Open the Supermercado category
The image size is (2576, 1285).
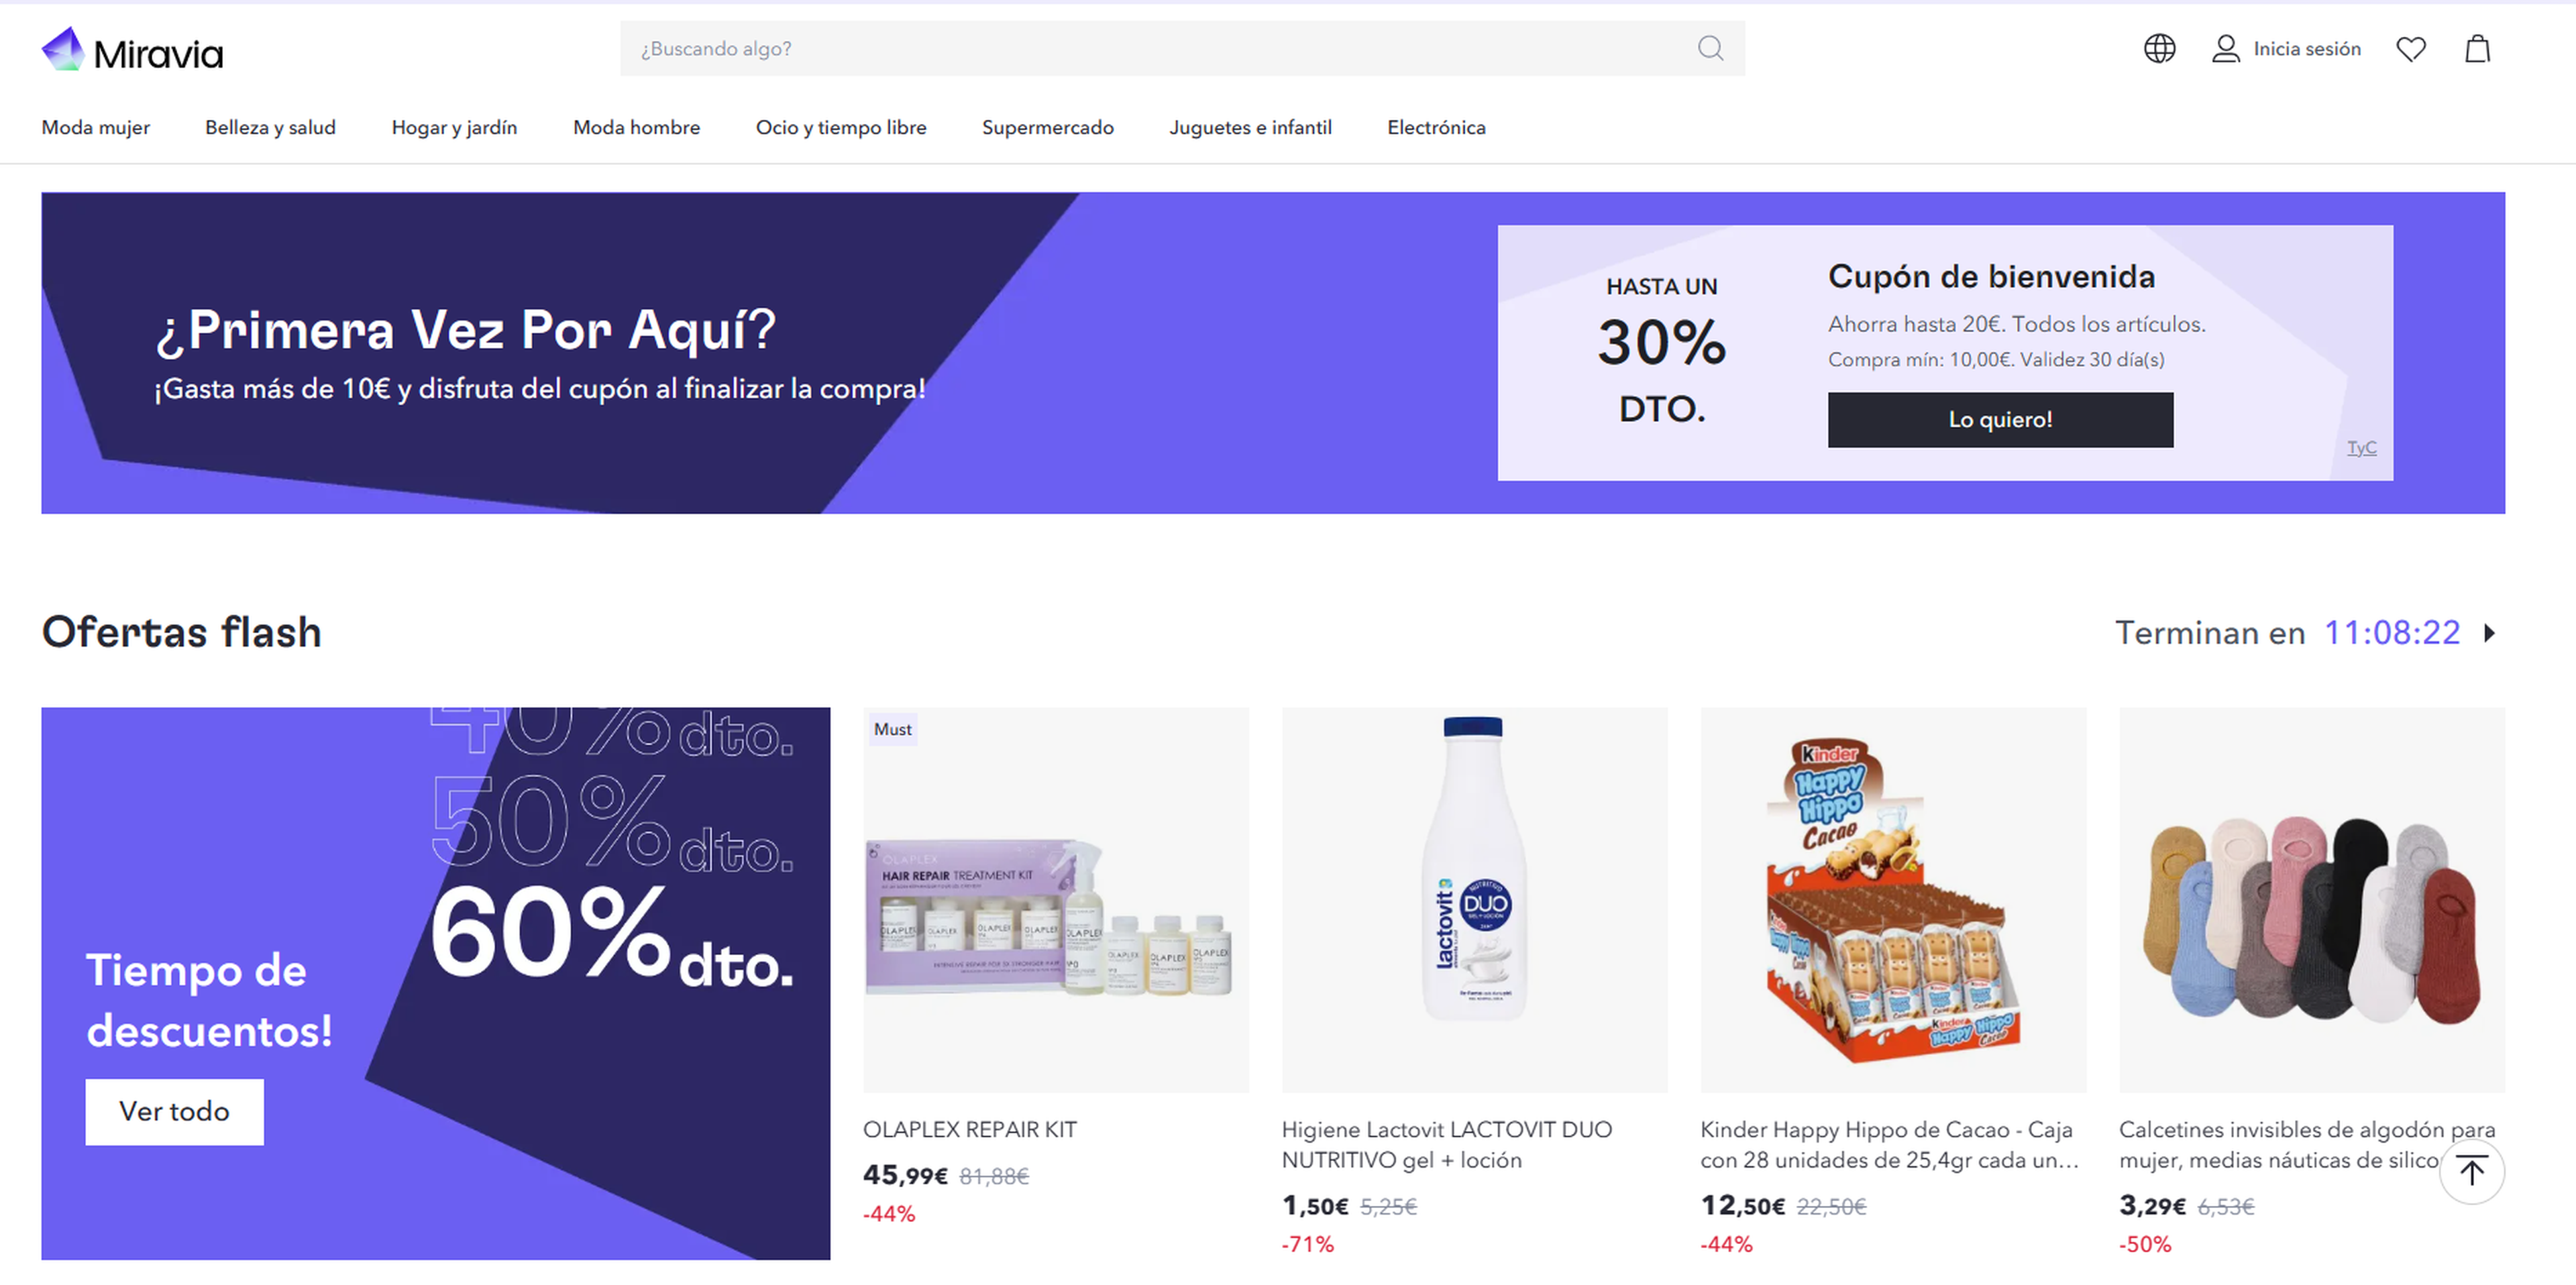(1047, 127)
